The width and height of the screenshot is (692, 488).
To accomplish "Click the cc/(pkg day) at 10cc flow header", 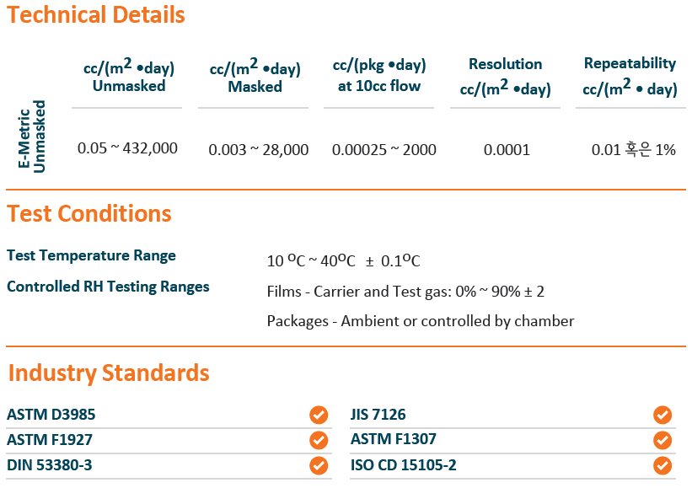I will click(379, 75).
